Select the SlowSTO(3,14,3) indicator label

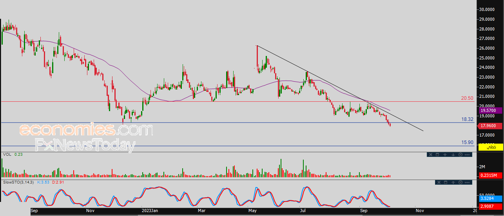pyautogui.click(x=18, y=182)
